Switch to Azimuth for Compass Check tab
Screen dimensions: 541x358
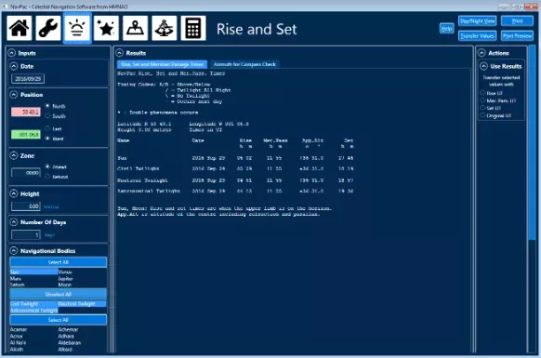pos(244,64)
